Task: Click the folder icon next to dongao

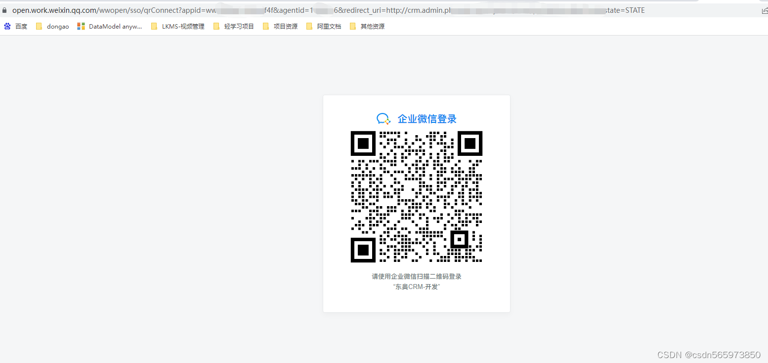Action: (x=39, y=26)
